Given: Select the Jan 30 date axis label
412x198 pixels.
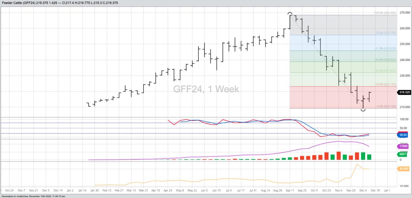Looking at the screenshot, I should click(x=94, y=190).
